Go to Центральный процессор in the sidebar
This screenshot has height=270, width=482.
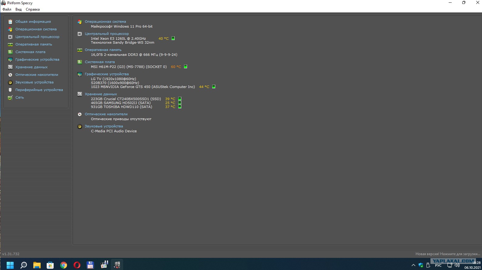click(37, 37)
